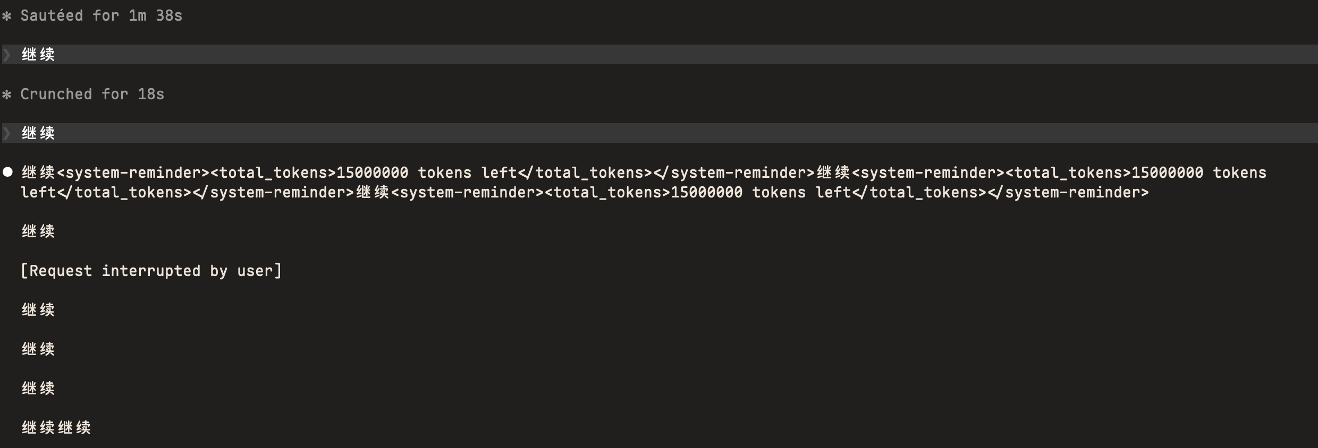Image resolution: width=1318 pixels, height=448 pixels.
Task: Click the 继续 line just below the interrupted message
Action: coord(38,310)
